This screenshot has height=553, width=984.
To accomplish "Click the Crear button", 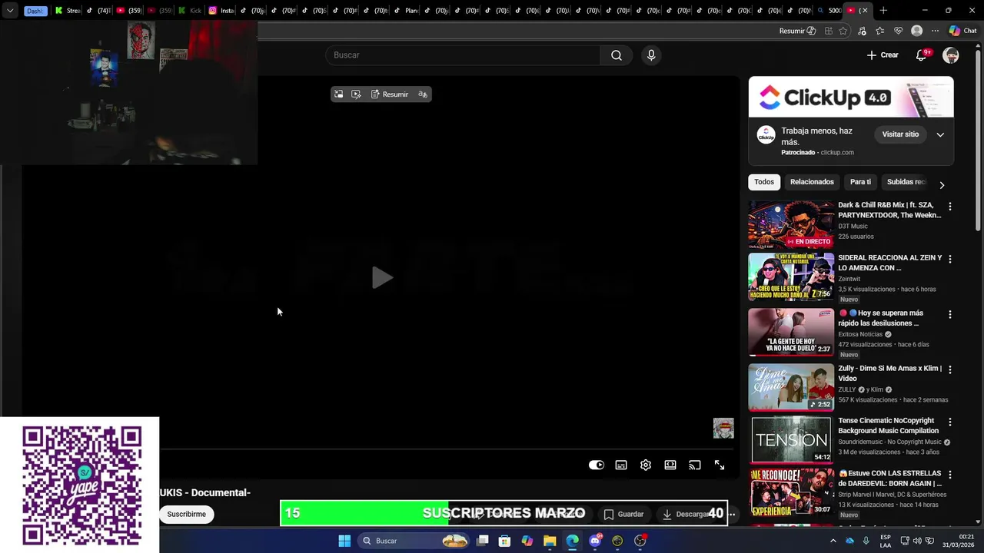I will click(883, 55).
